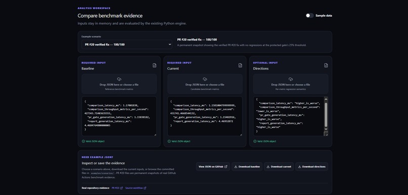Click the download icon on Download directions
408x195 pixels.
(300, 167)
